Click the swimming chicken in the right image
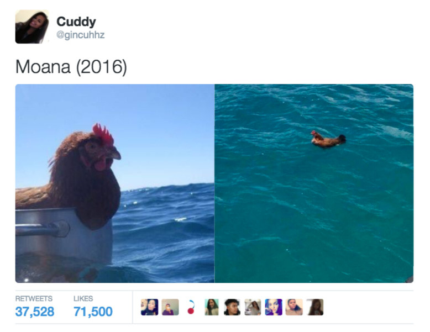The width and height of the screenshot is (430, 332). click(x=328, y=139)
